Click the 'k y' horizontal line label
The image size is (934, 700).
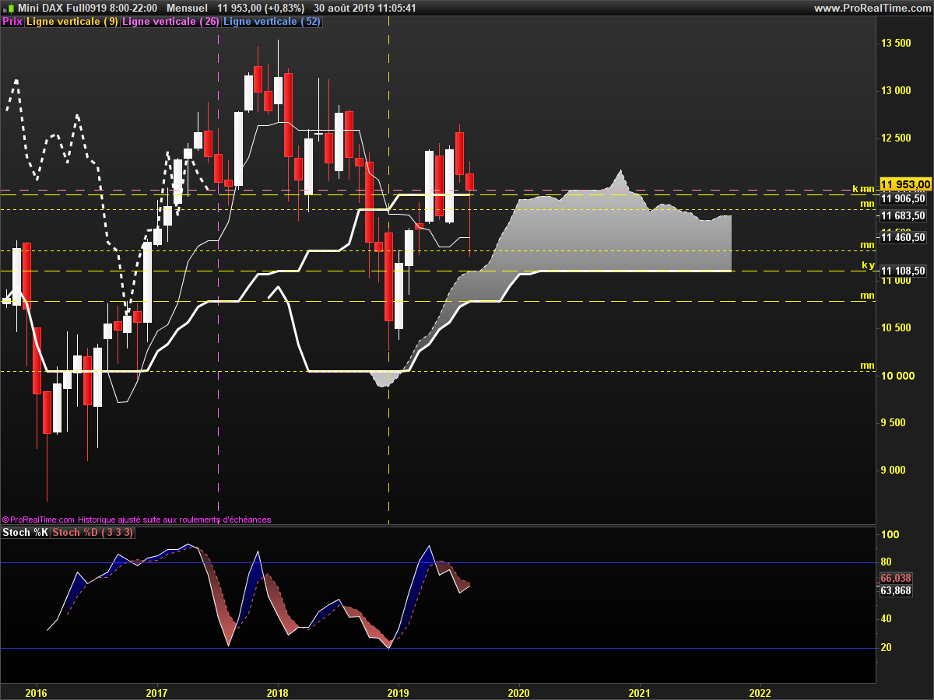(868, 265)
